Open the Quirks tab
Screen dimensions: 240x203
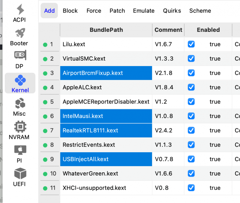pos(172,11)
